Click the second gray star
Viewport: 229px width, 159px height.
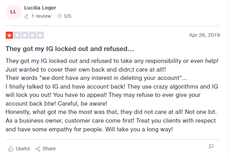17,35
